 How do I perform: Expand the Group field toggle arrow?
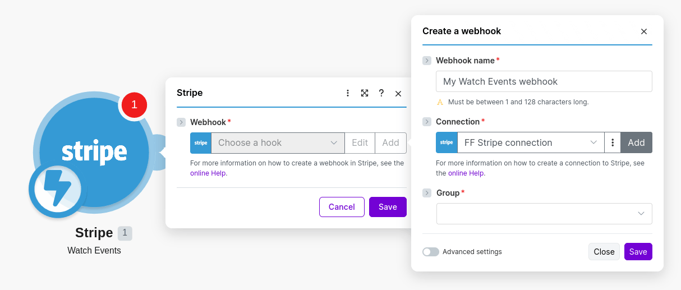pyautogui.click(x=427, y=193)
